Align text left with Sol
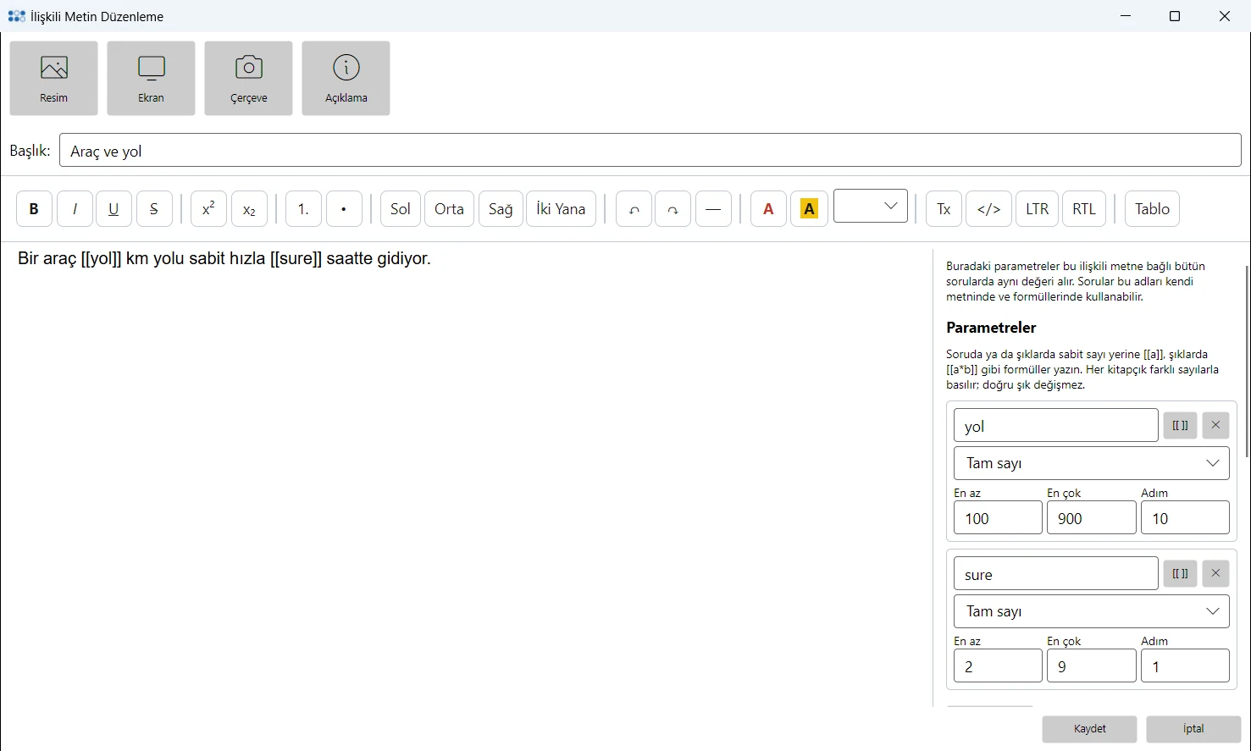Image resolution: width=1251 pixels, height=751 pixels. 401,209
